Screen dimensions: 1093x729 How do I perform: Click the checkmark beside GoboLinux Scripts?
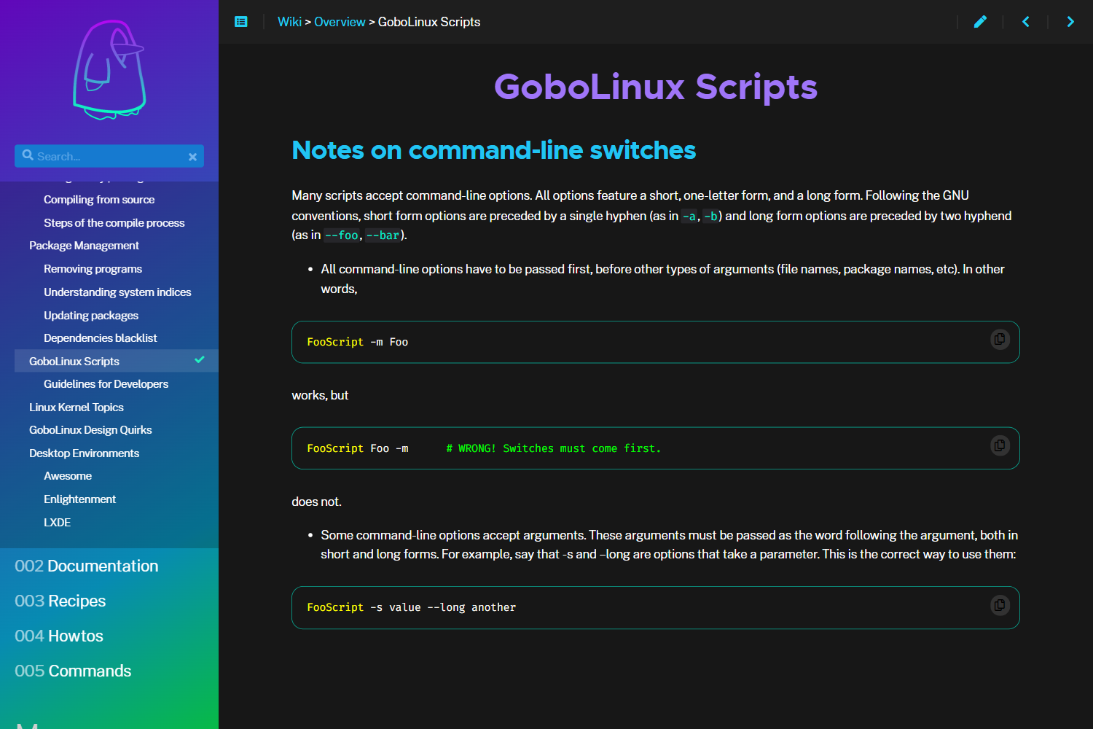click(x=199, y=359)
